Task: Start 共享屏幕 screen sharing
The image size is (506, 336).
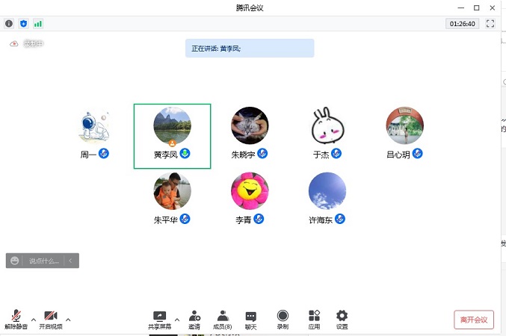Action: click(159, 320)
